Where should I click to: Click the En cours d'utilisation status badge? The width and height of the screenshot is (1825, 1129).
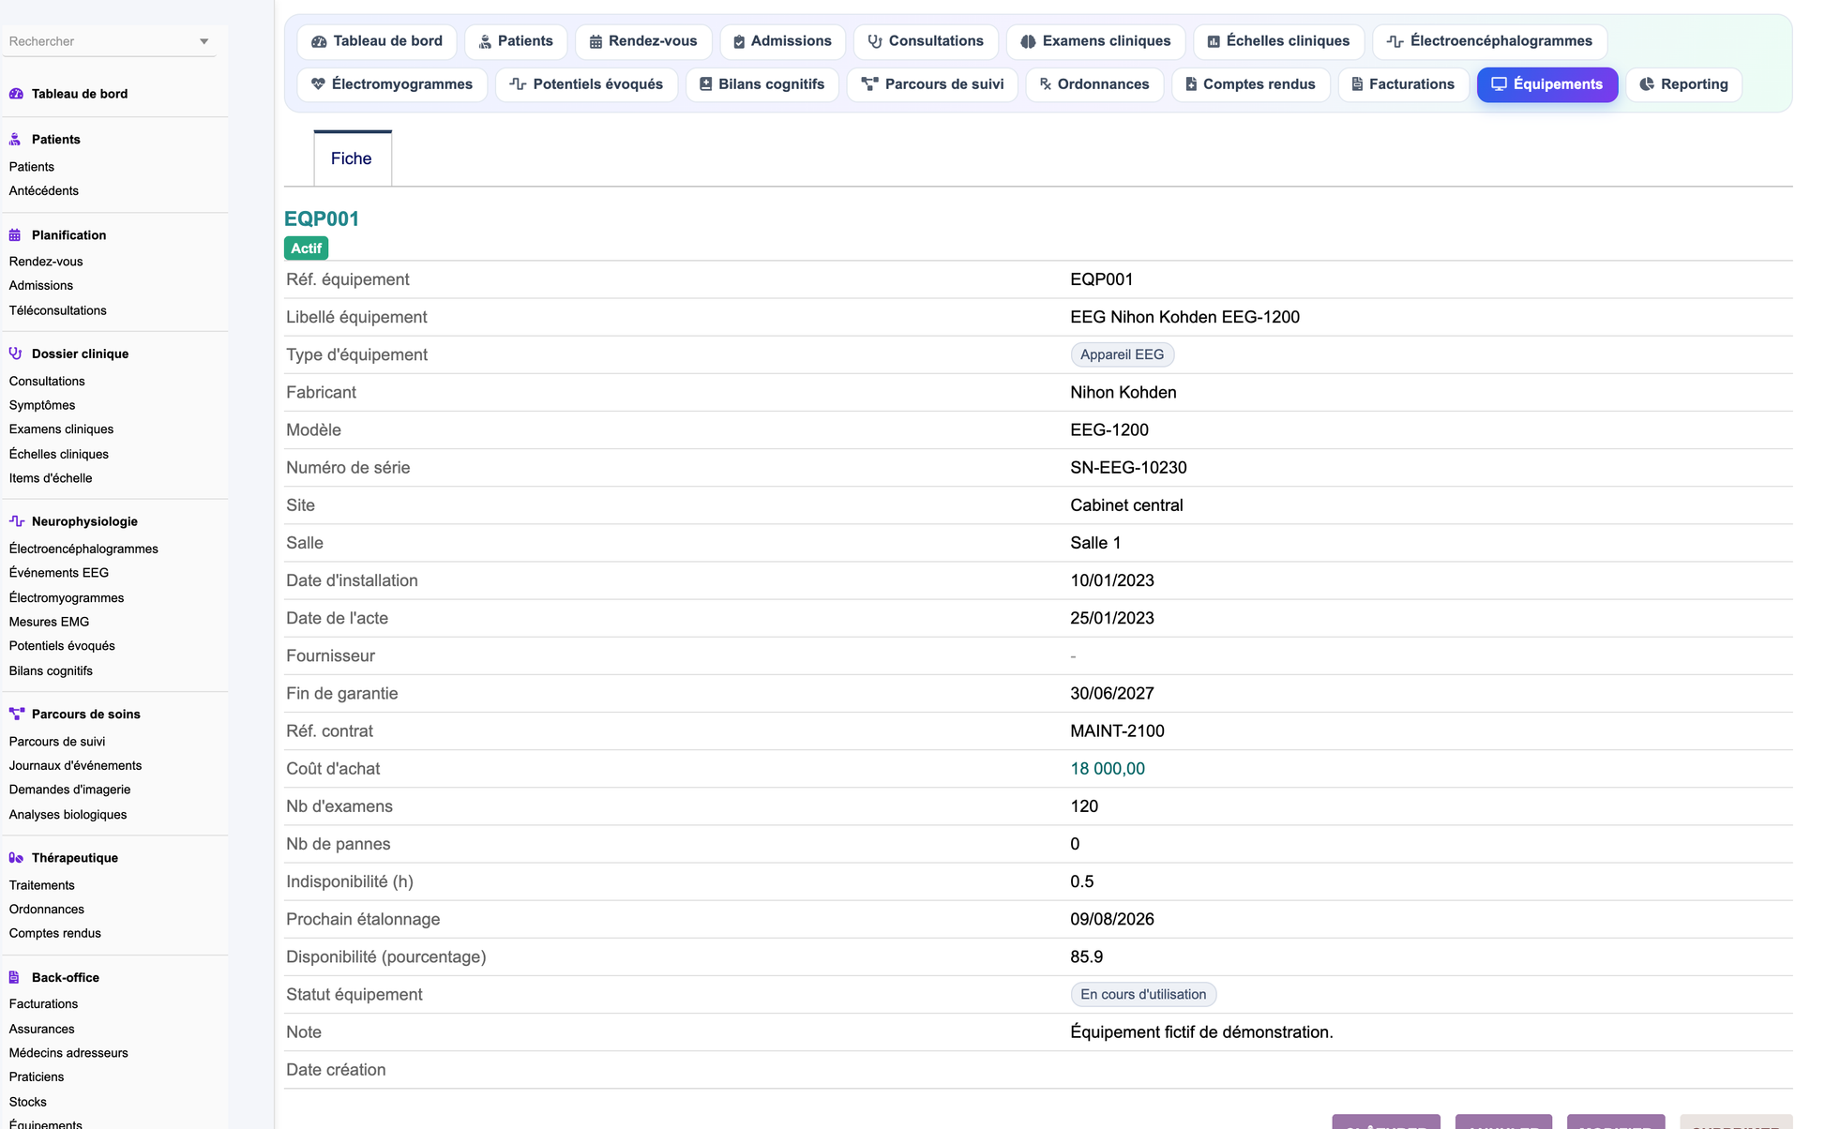pos(1143,994)
